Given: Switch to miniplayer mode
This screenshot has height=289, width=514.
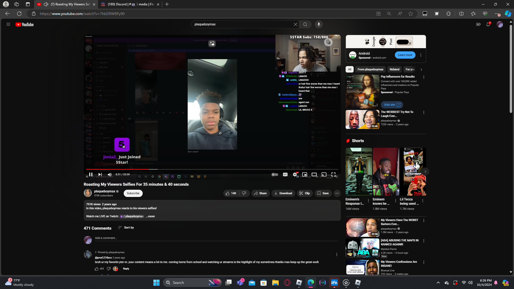Looking at the screenshot, I should pos(304,174).
